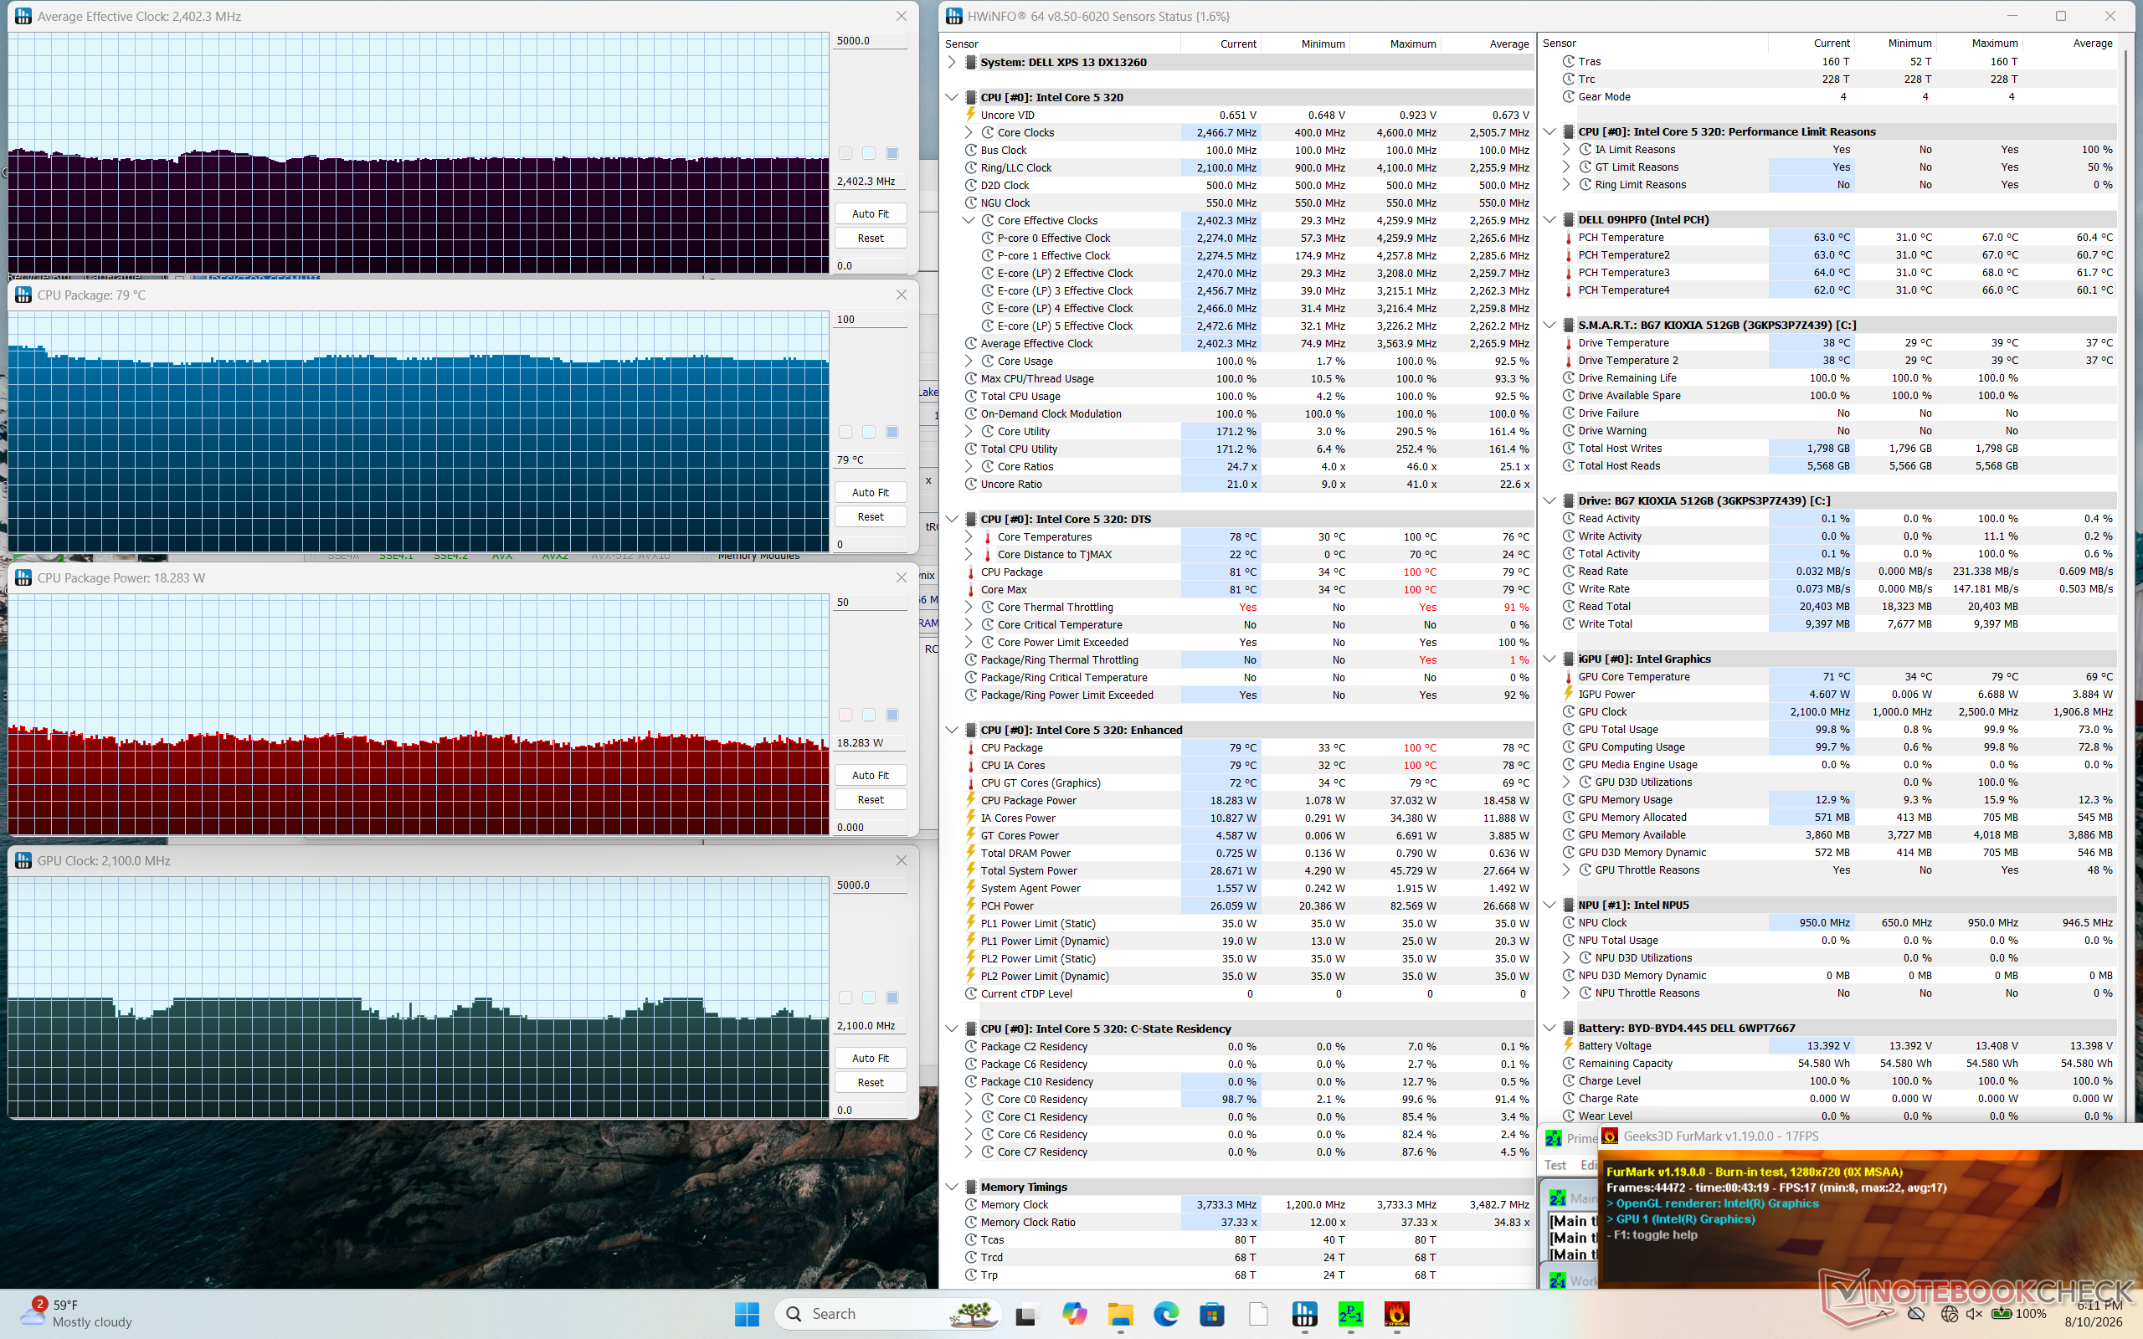The width and height of the screenshot is (2143, 1339).
Task: Expand the Core Temperatures row
Action: 969,536
